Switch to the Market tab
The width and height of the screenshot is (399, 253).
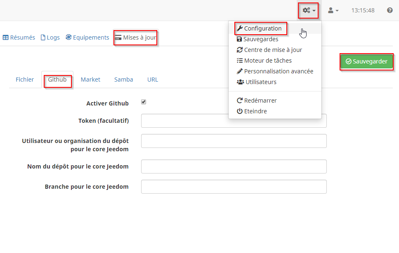tap(90, 79)
